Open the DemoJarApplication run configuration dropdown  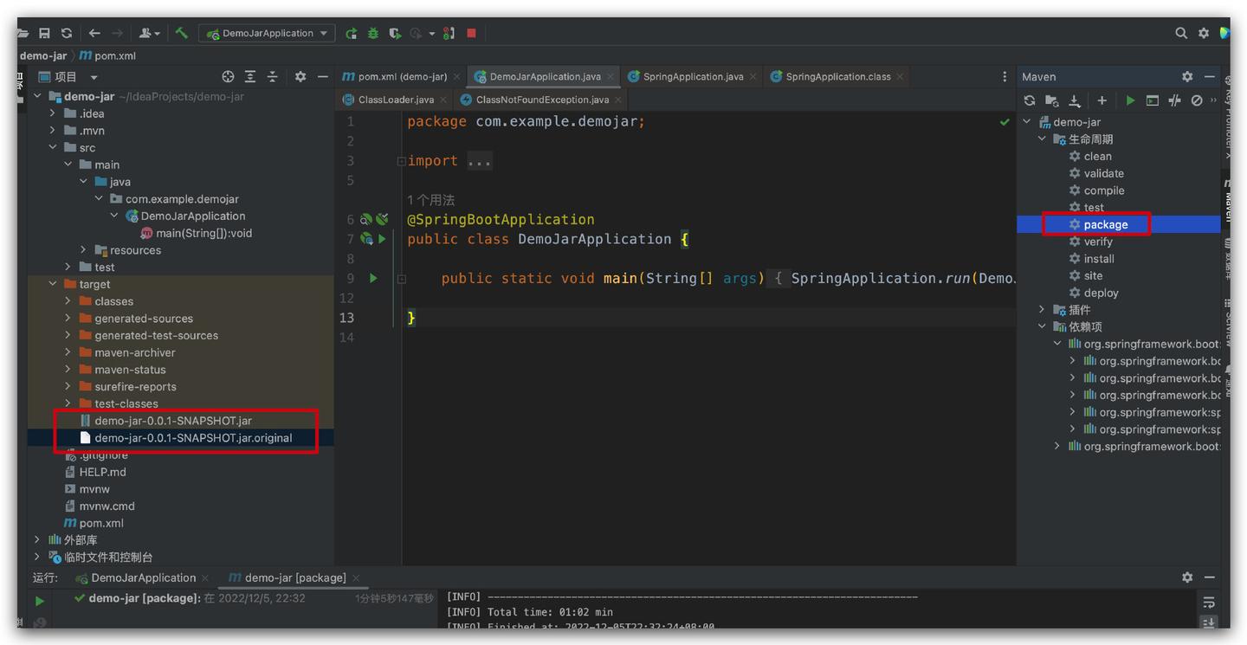(267, 33)
